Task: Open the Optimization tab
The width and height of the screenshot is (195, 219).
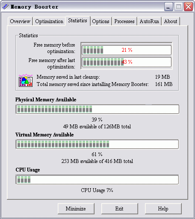Action: coord(49,21)
